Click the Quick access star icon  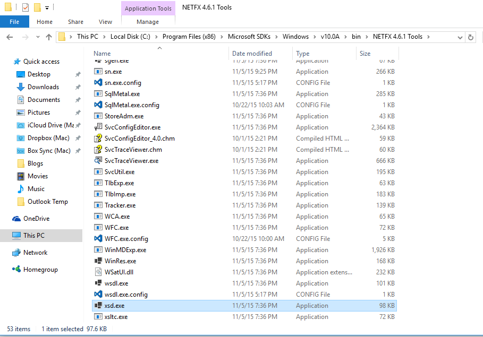(17, 62)
